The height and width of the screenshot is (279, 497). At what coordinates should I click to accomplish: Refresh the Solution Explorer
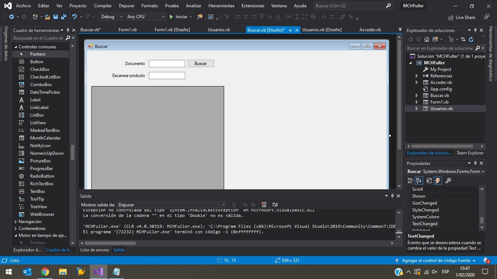pyautogui.click(x=471, y=39)
